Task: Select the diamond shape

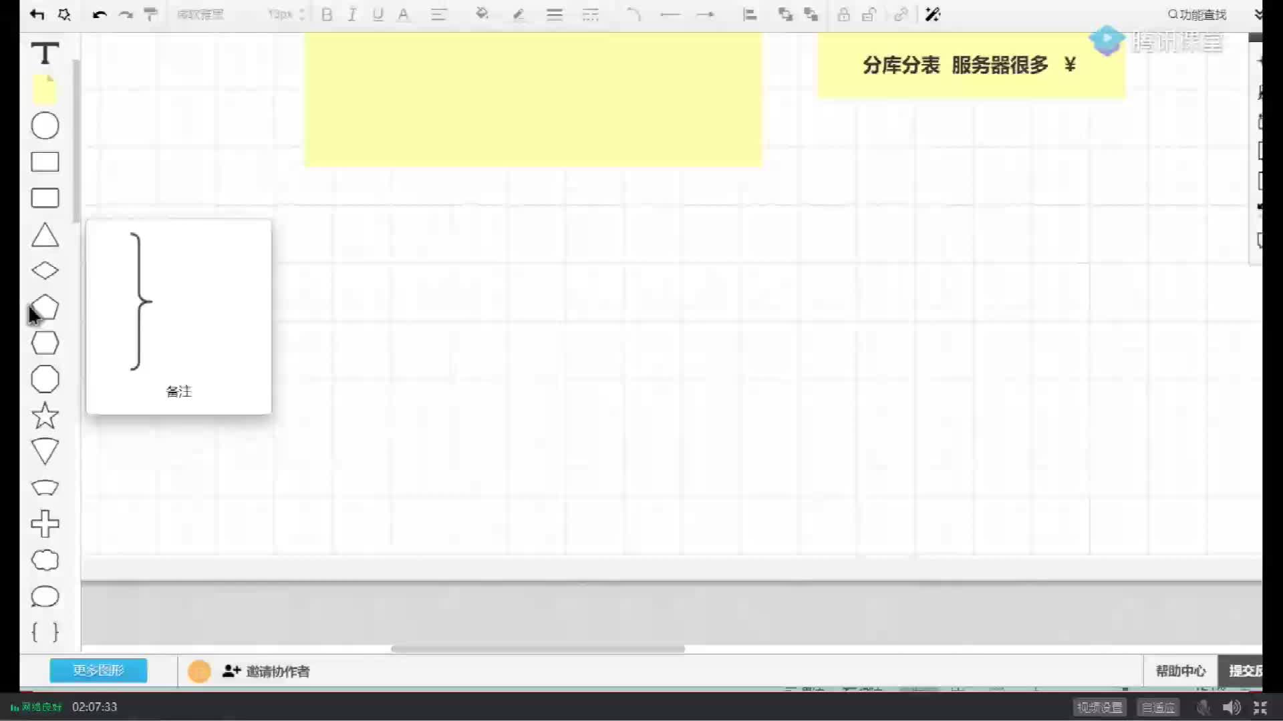Action: pyautogui.click(x=45, y=270)
